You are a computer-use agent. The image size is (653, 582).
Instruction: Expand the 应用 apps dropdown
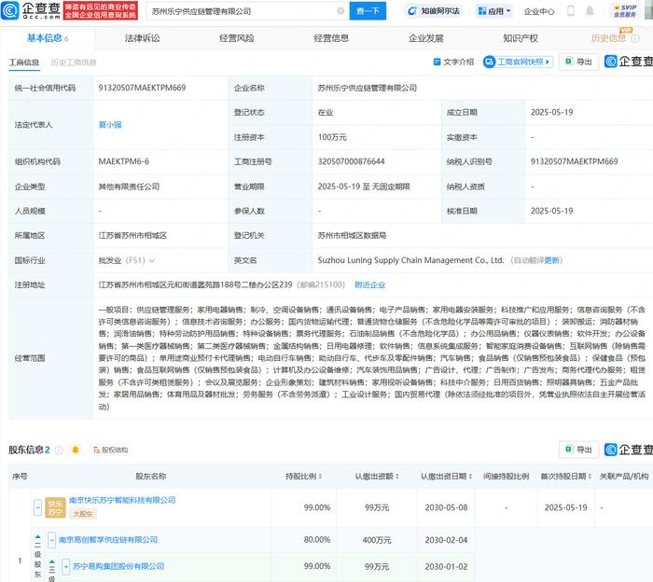494,11
